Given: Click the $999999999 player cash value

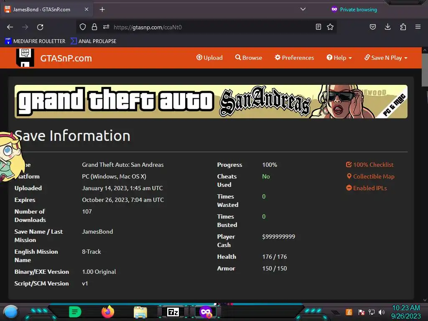Looking at the screenshot, I should pyautogui.click(x=279, y=237).
